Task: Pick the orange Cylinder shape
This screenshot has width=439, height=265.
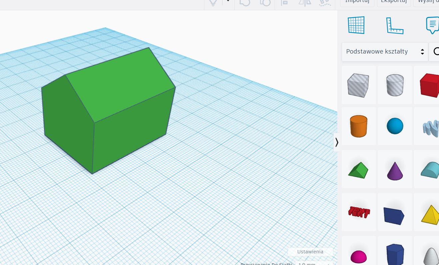Action: [x=359, y=126]
